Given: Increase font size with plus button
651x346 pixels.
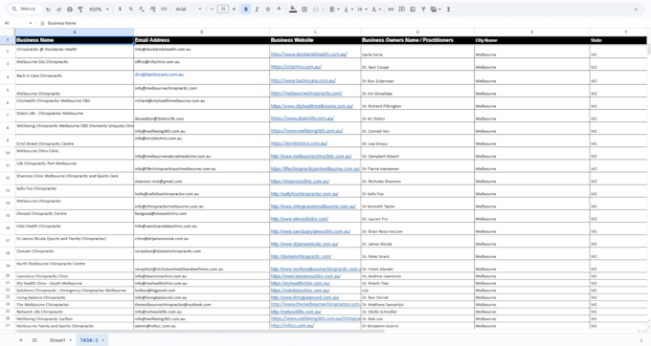Looking at the screenshot, I should pyautogui.click(x=234, y=10).
